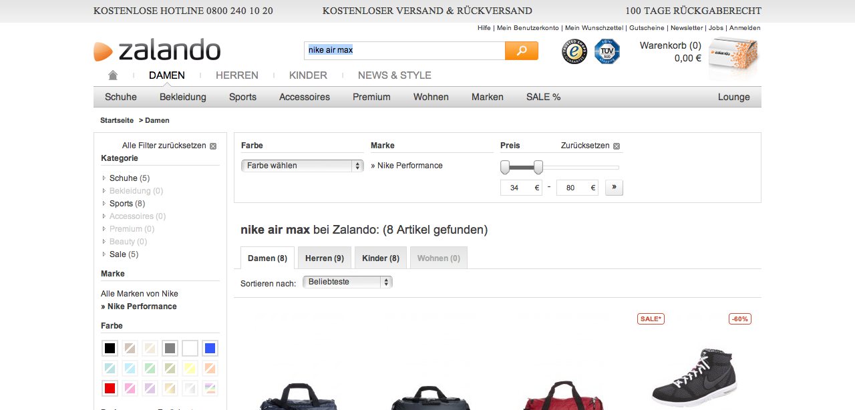Click the orange search magnifier button

tap(521, 51)
